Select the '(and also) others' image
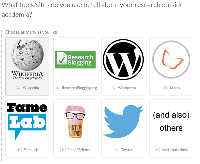The width and height of the screenshot is (200, 164). point(171,122)
